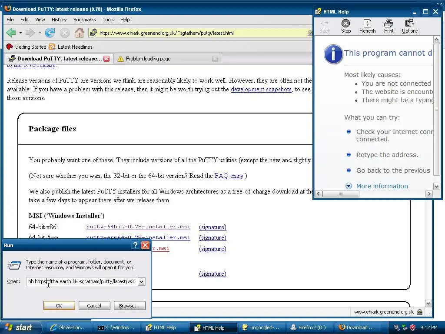The width and height of the screenshot is (445, 334).
Task: Click OK in the Run dialog
Action: (59, 306)
